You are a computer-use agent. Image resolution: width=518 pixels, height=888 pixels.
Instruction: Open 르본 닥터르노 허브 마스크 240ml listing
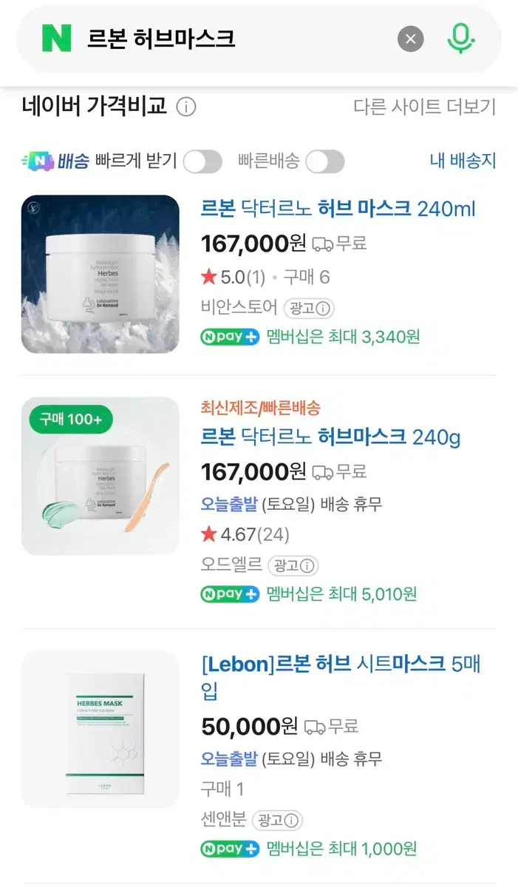coord(338,209)
